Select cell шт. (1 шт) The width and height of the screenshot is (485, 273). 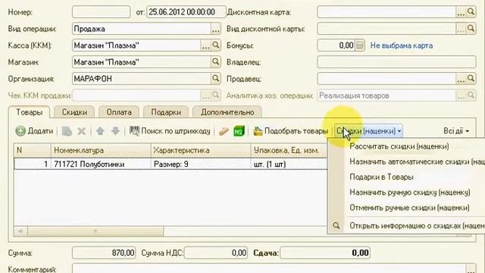pyautogui.click(x=289, y=164)
